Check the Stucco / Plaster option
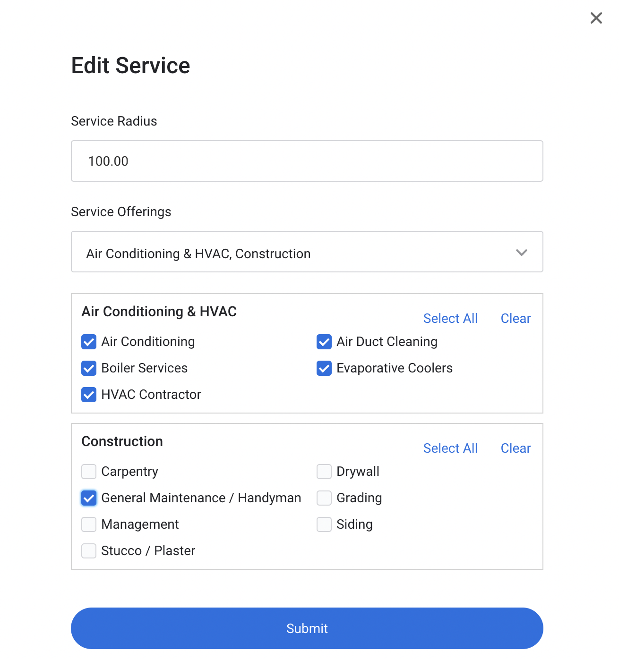This screenshot has width=619, height=659. tap(89, 551)
